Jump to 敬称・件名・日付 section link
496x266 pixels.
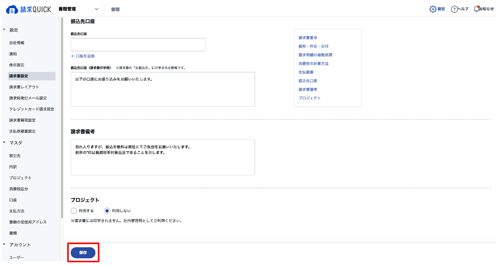click(x=313, y=46)
